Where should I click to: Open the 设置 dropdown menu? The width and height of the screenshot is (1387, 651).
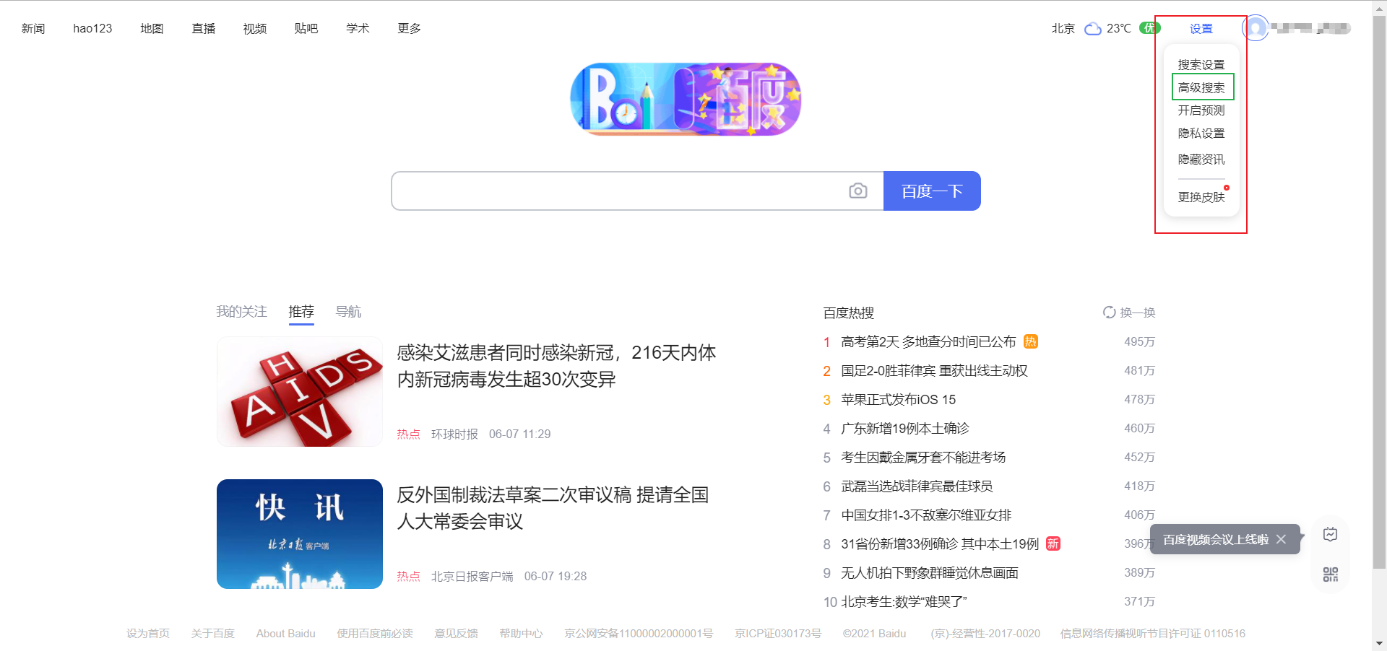1201,29
